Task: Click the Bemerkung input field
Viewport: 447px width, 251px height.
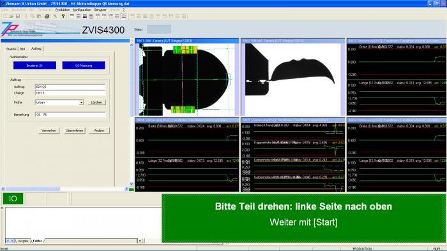Action: click(70, 115)
